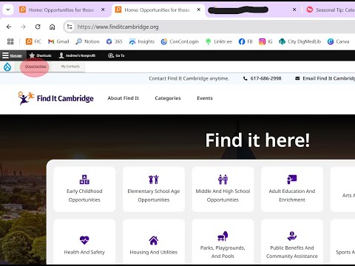Open the Facebook FB bookmark
The width and height of the screenshot is (355, 266).
click(x=246, y=41)
